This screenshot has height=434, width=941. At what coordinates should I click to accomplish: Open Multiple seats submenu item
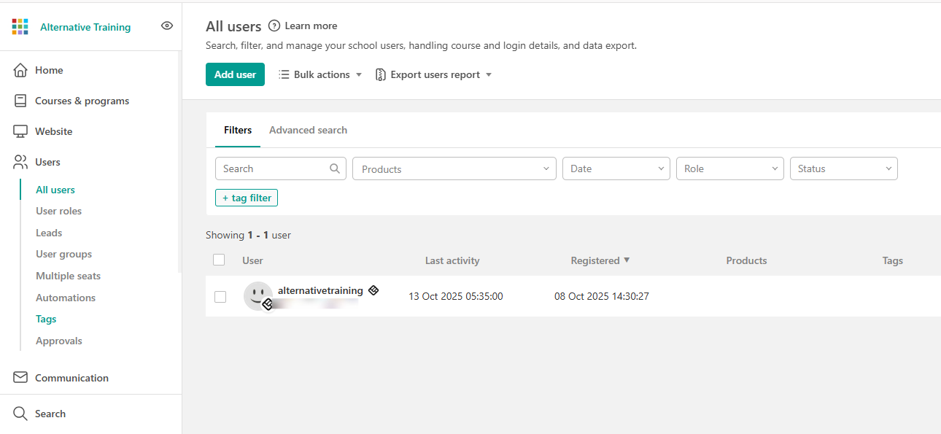click(68, 276)
